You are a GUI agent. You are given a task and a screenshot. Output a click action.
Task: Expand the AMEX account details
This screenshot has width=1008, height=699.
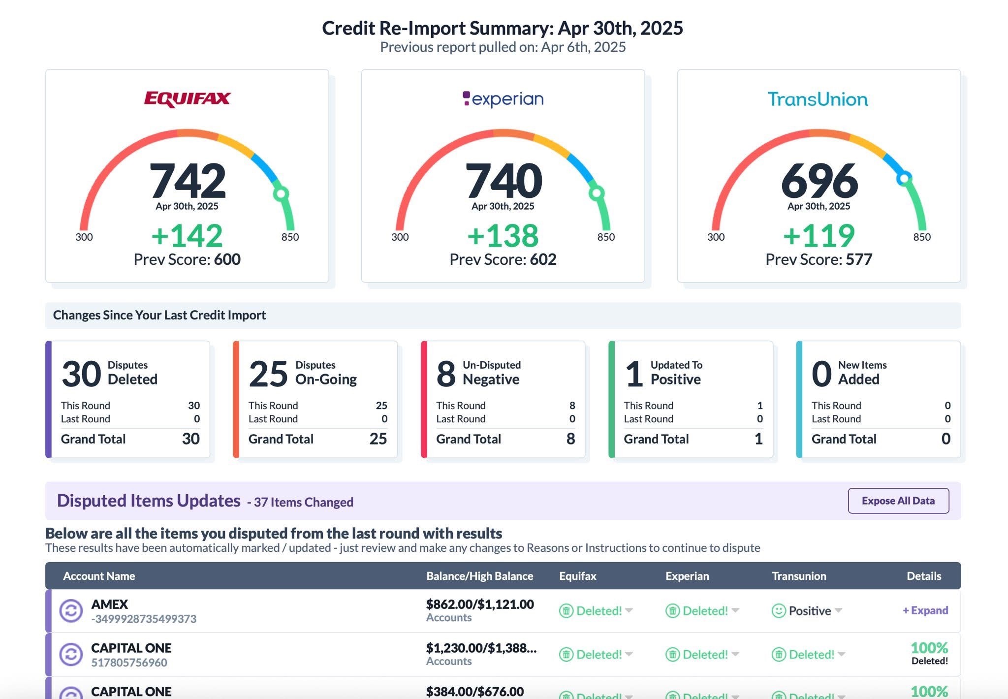pos(925,610)
